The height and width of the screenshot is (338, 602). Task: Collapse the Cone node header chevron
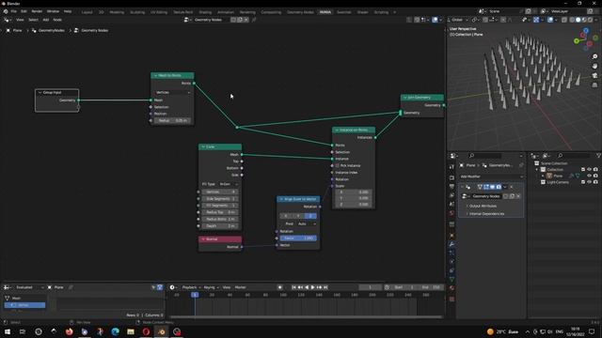coord(203,146)
